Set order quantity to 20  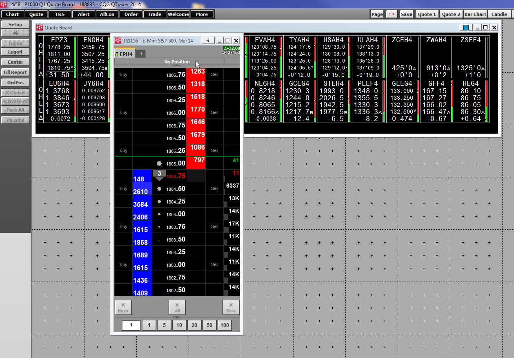[x=194, y=325]
